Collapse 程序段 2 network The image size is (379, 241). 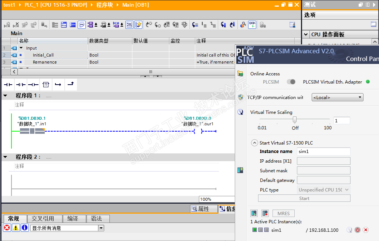[5, 157]
